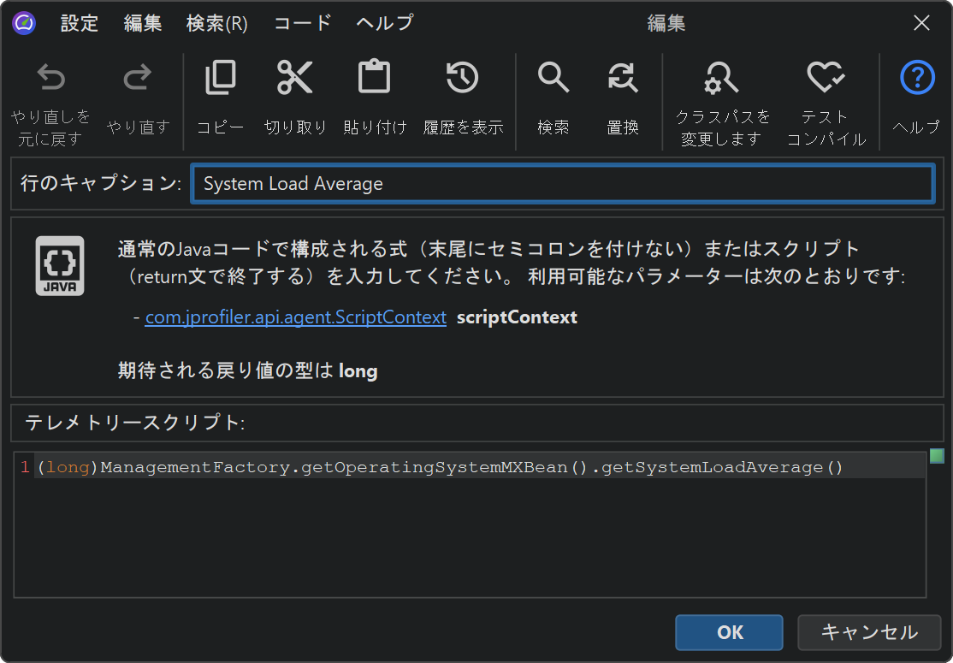Open the 検索(R) menu
This screenshot has height=663, width=953.
click(216, 23)
